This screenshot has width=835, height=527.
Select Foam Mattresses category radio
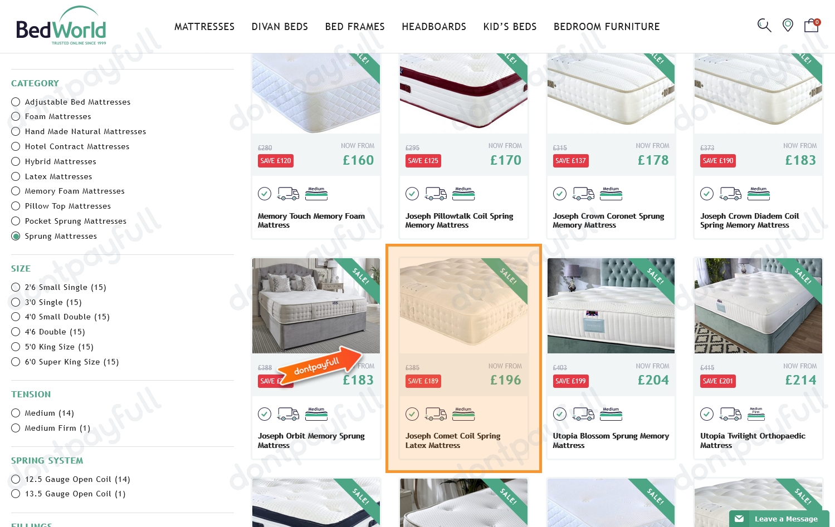(16, 116)
